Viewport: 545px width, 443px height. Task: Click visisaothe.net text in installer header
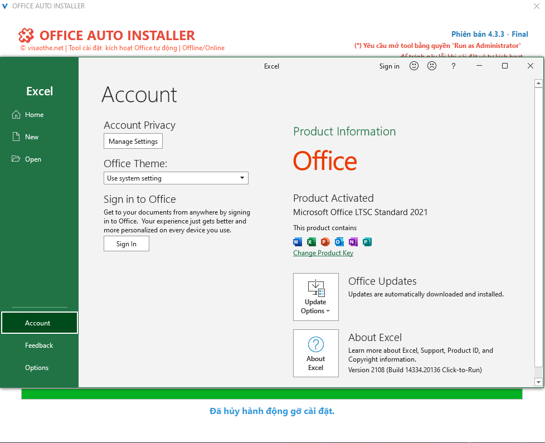[46, 48]
